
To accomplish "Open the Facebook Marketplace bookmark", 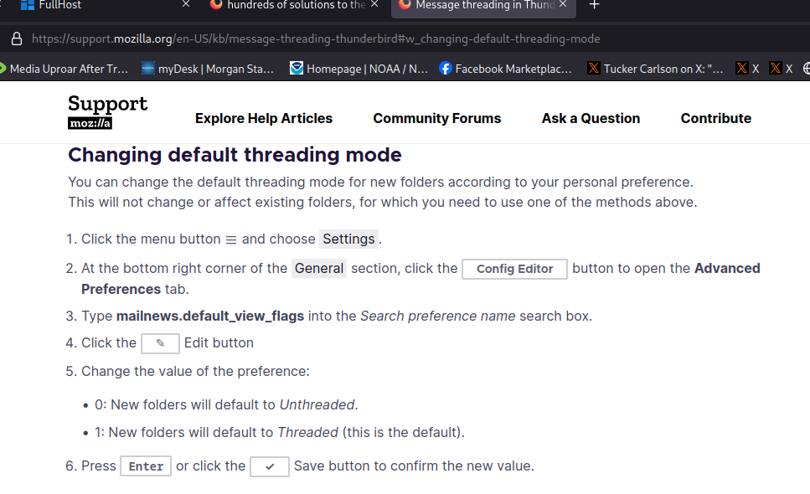I will (506, 69).
